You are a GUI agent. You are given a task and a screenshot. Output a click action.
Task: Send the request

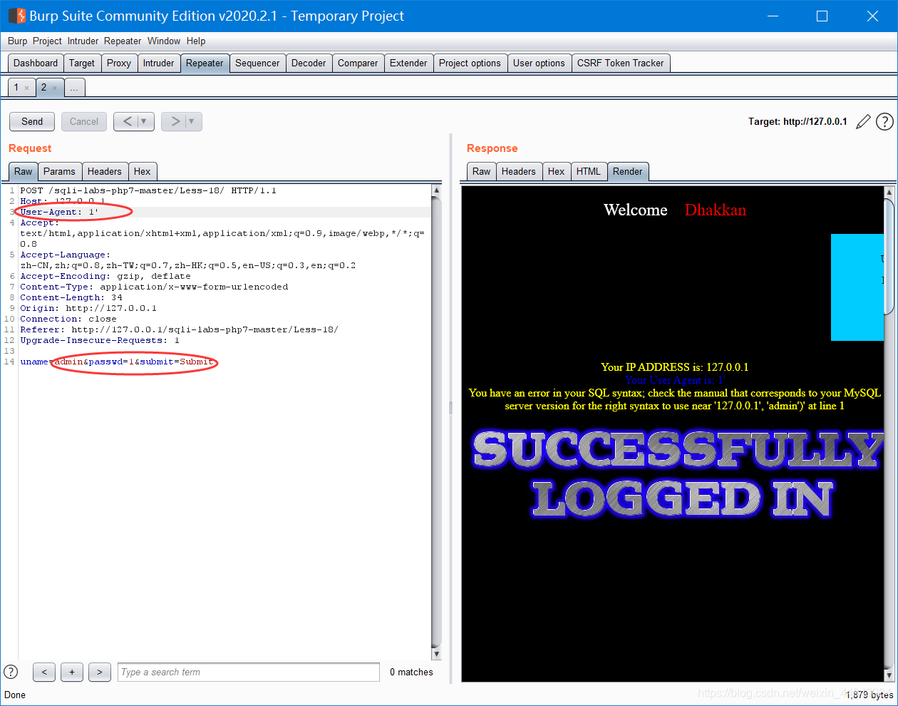(32, 121)
